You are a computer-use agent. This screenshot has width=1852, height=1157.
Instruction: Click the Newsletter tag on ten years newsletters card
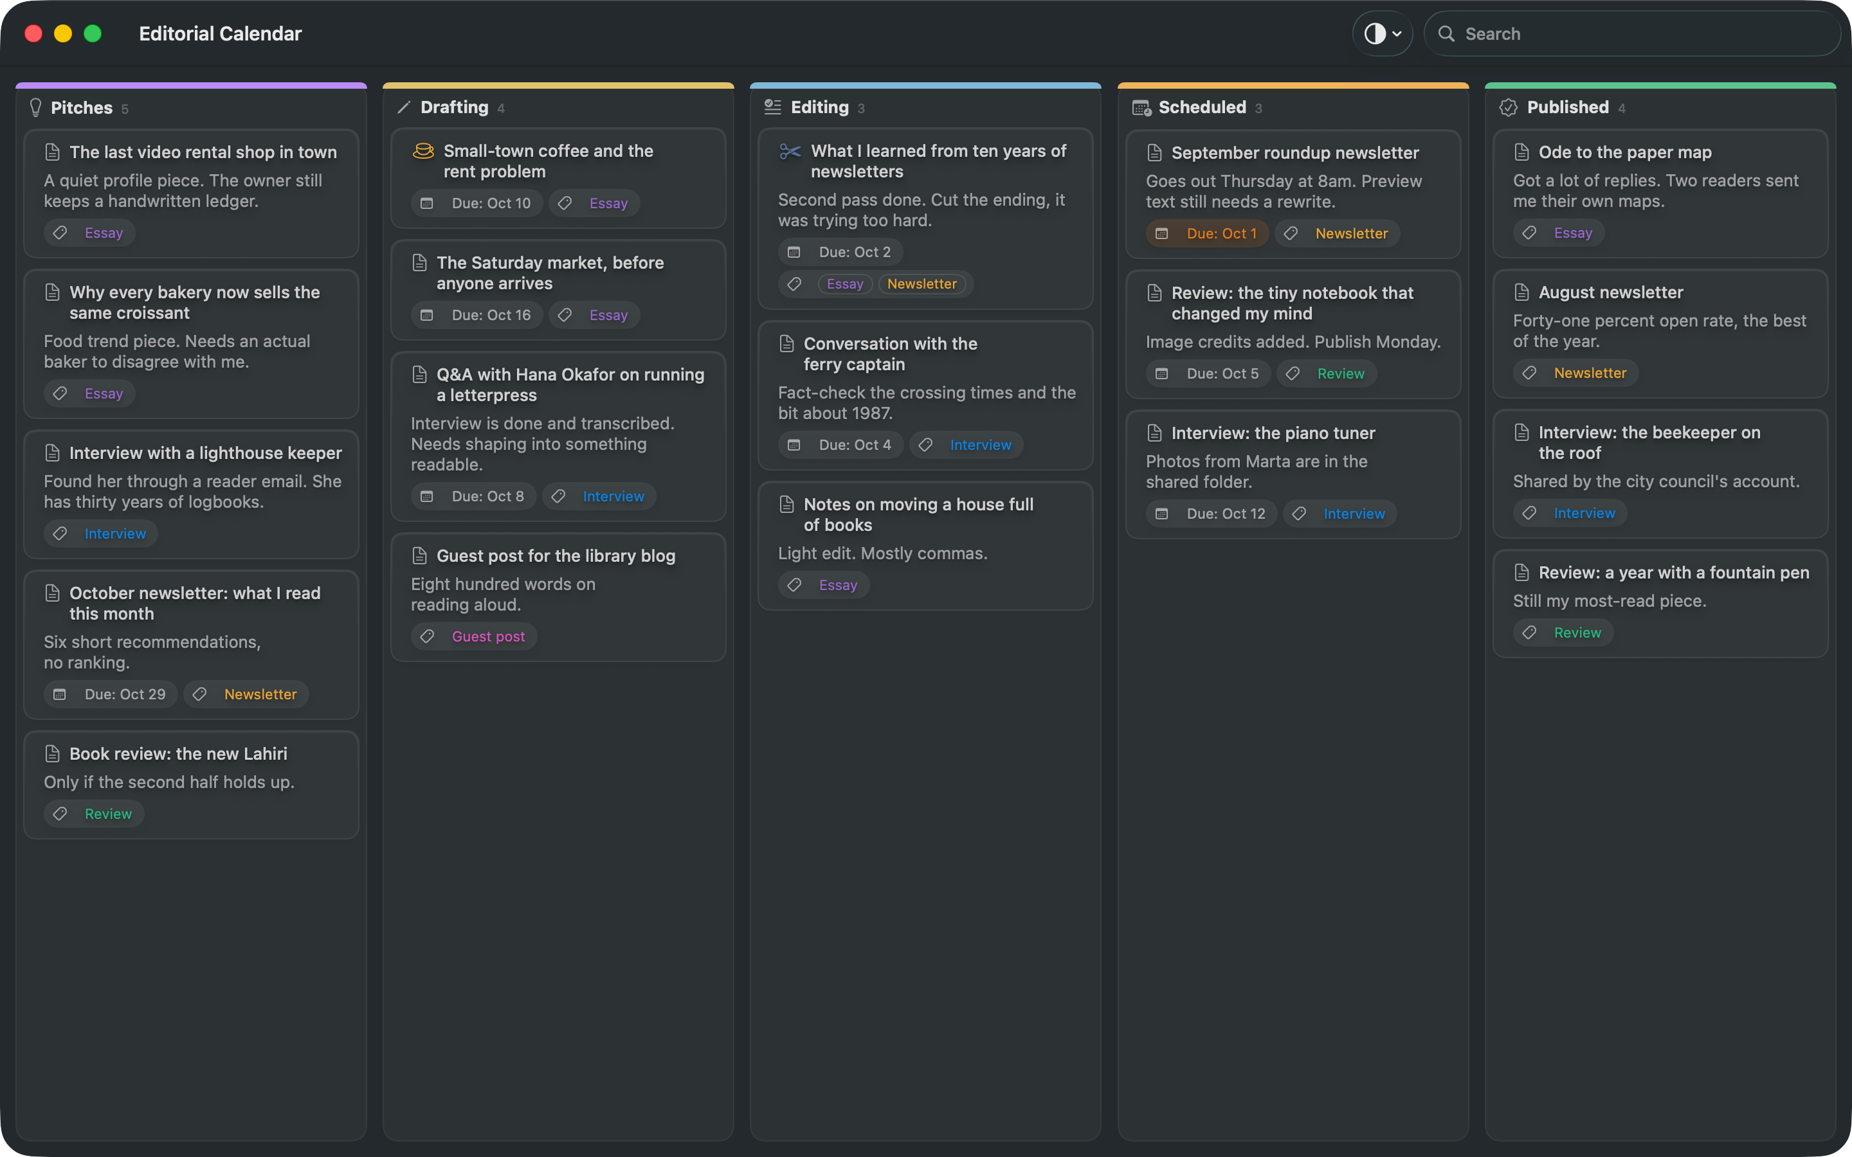[x=921, y=284]
